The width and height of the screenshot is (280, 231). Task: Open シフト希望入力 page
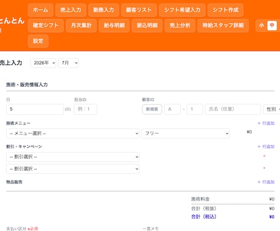[x=182, y=10]
